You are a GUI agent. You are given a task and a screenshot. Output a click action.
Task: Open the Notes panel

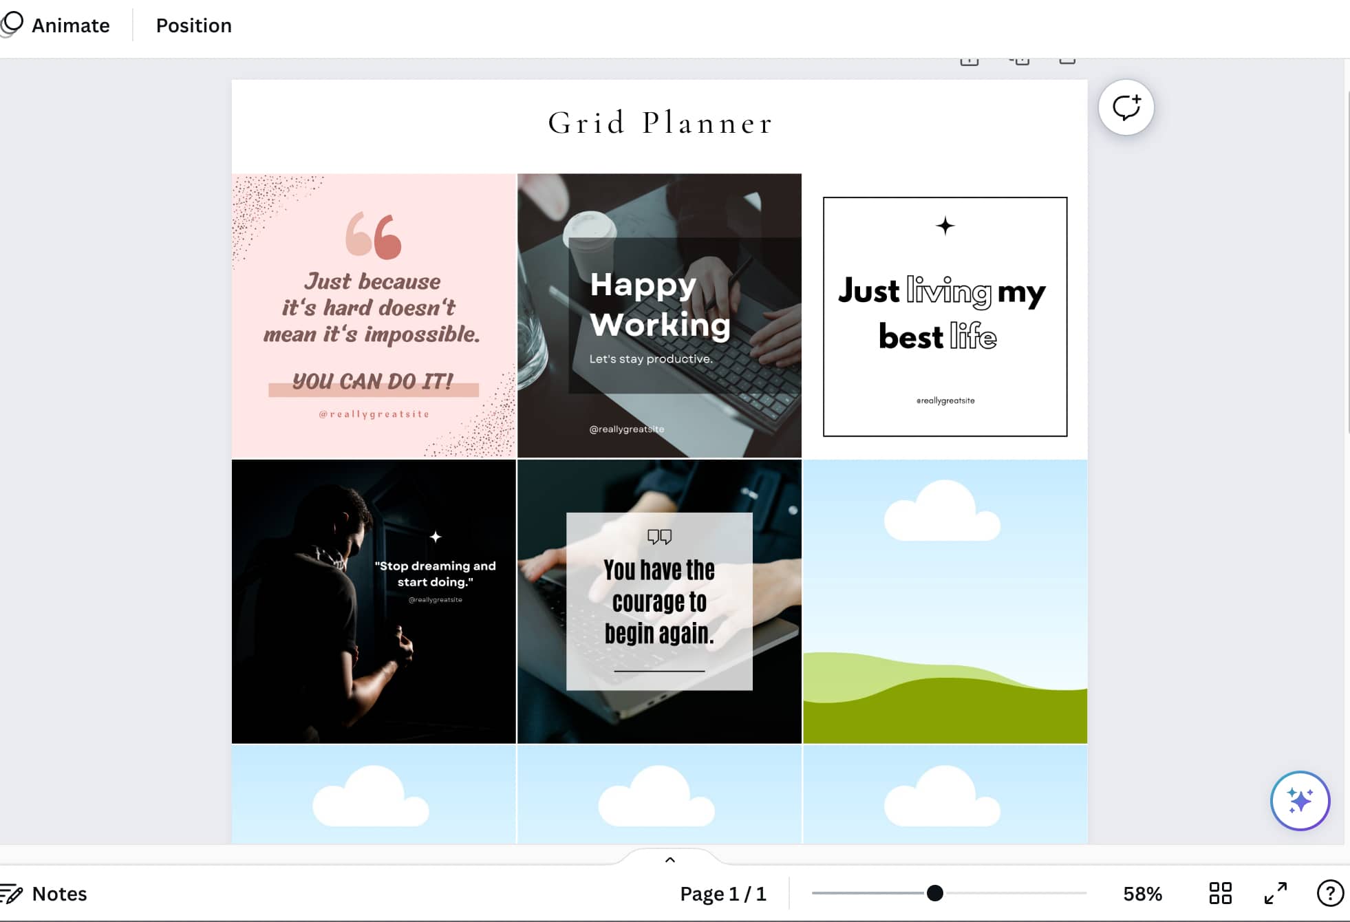(44, 893)
